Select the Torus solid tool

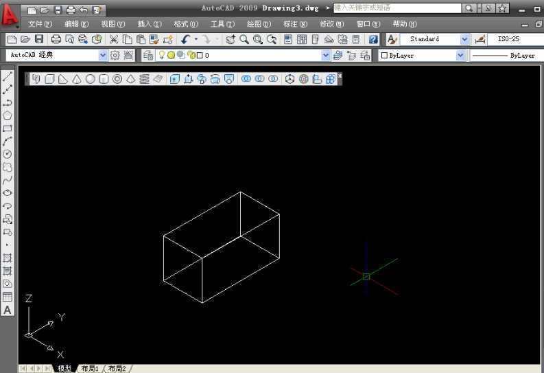pos(117,79)
